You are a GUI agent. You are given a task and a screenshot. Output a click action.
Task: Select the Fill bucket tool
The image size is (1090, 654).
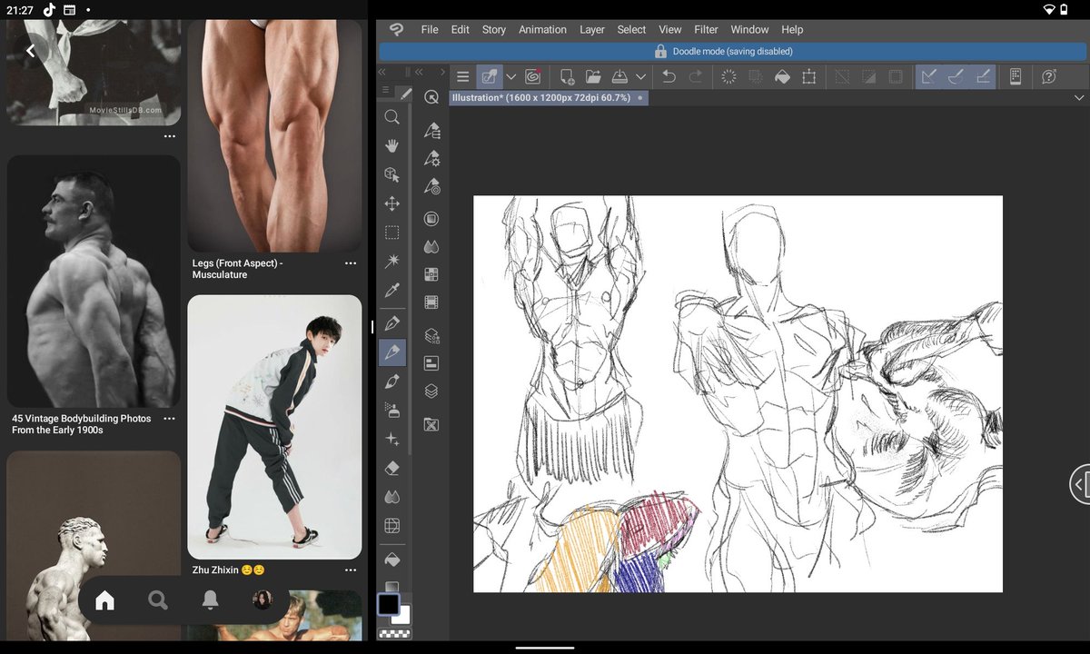[392, 560]
